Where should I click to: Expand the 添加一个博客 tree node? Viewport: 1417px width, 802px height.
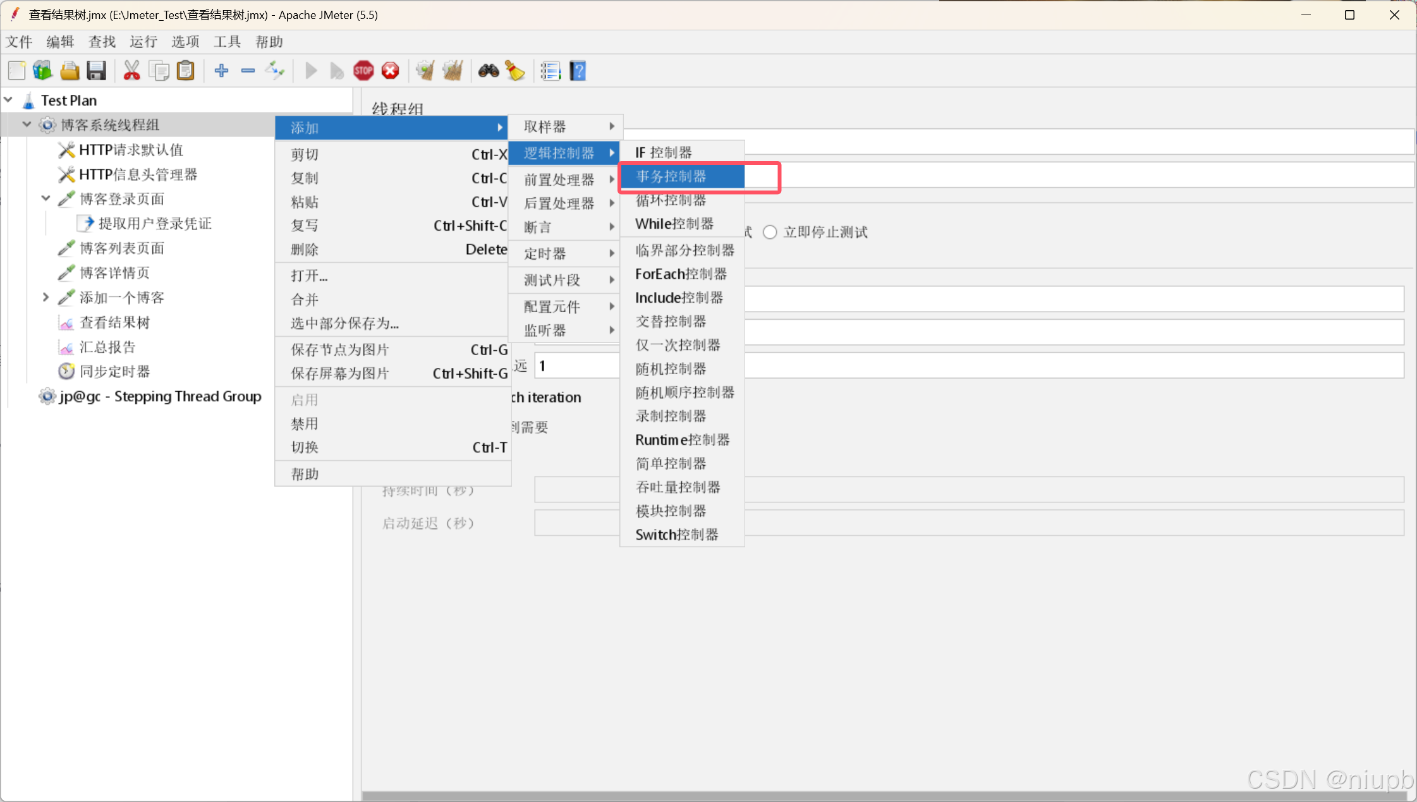(46, 297)
